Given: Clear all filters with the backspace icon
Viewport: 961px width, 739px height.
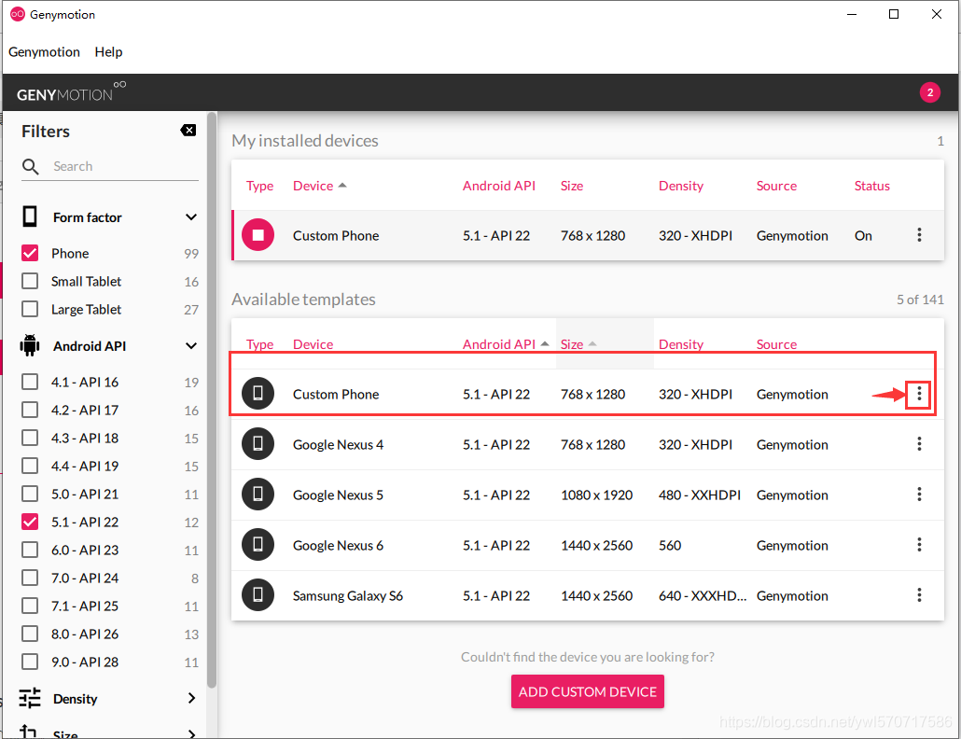Looking at the screenshot, I should pos(188,131).
